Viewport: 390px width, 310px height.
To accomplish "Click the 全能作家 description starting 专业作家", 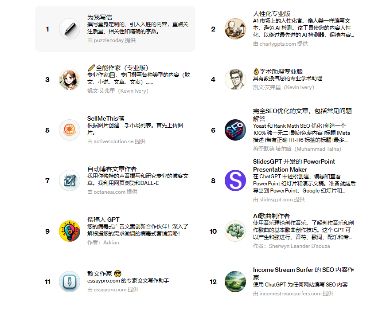I will (x=139, y=78).
